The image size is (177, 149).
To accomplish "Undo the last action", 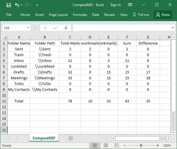I will tap(17, 5).
